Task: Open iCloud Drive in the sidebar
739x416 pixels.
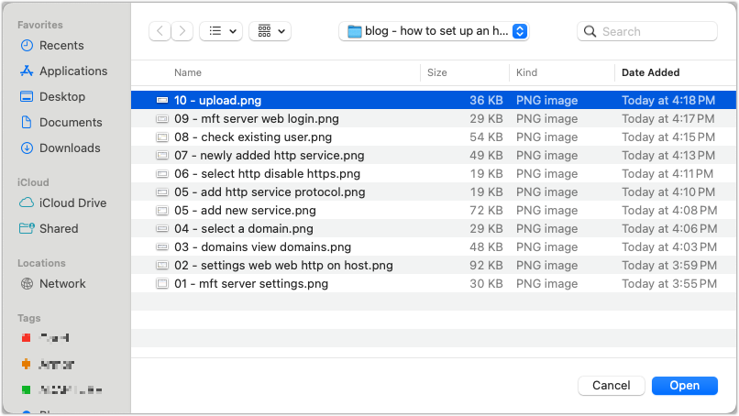Action: click(72, 203)
